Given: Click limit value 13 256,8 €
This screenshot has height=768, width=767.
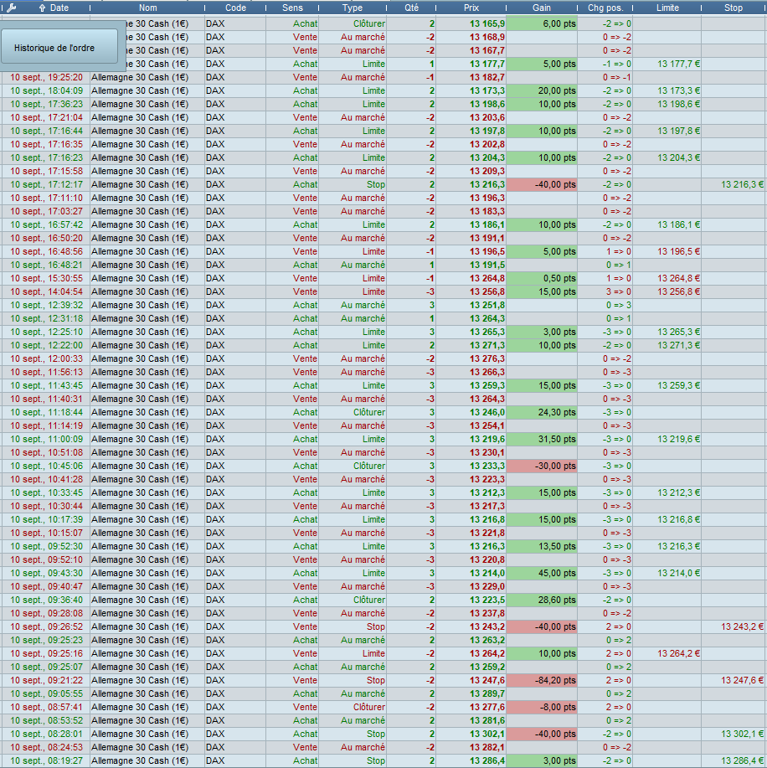Looking at the screenshot, I should coord(678,291).
